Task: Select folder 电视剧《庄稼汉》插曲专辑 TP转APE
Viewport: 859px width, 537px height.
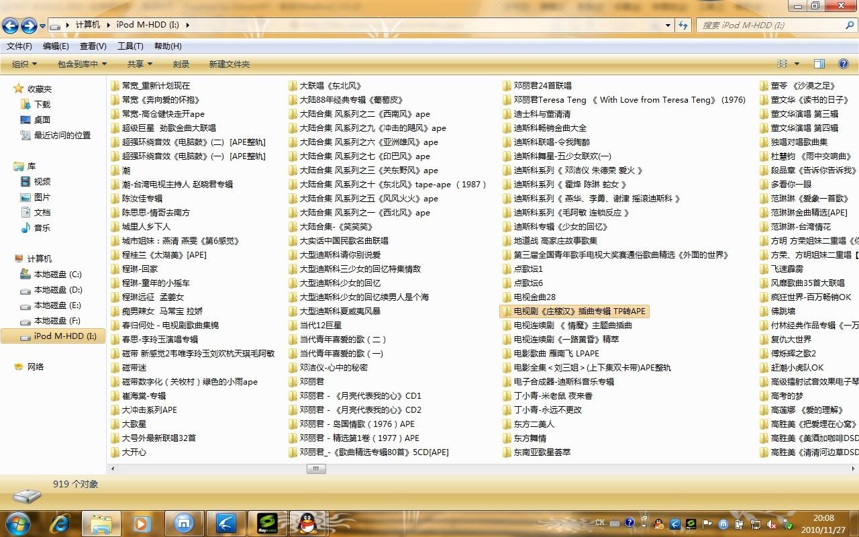Action: 574,311
